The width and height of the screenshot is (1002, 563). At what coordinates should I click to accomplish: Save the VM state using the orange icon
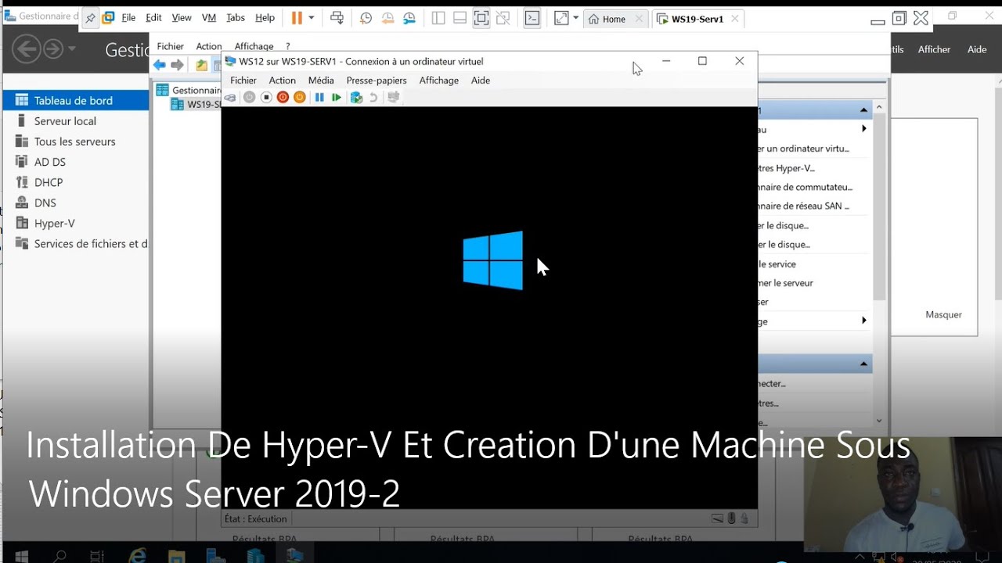(299, 98)
